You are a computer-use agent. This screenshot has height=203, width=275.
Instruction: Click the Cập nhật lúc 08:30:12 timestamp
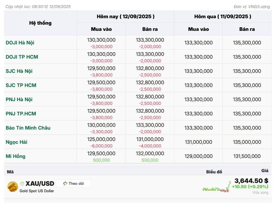[38, 7]
